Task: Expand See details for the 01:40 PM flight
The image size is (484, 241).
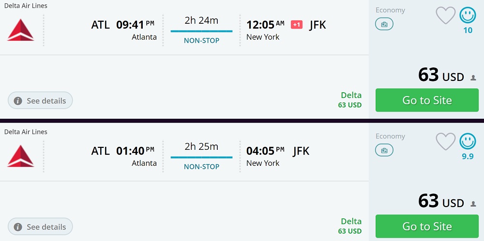Action: coord(40,227)
